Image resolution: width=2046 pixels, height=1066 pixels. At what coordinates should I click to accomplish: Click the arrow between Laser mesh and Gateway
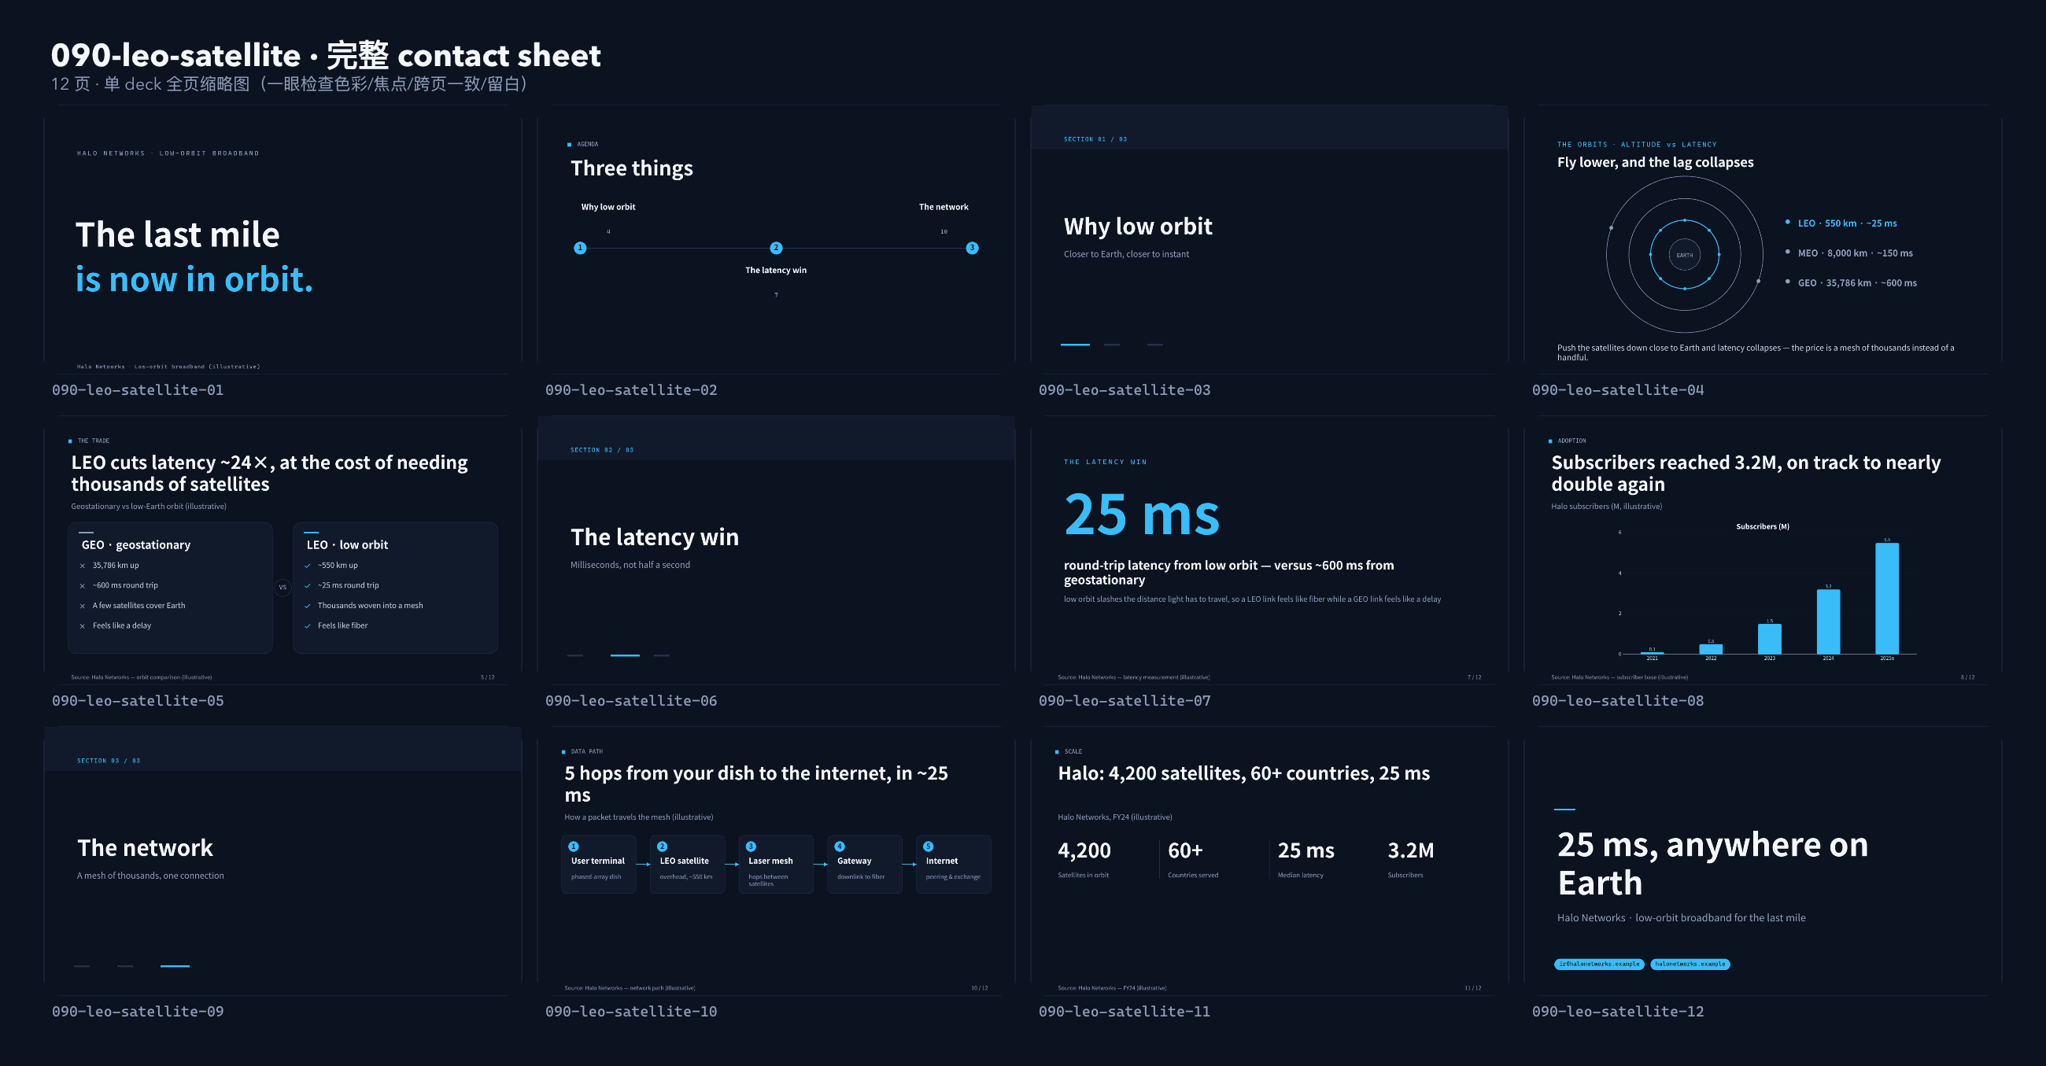pos(822,865)
